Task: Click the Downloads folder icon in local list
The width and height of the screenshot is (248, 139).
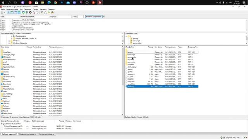Action: [2, 84]
